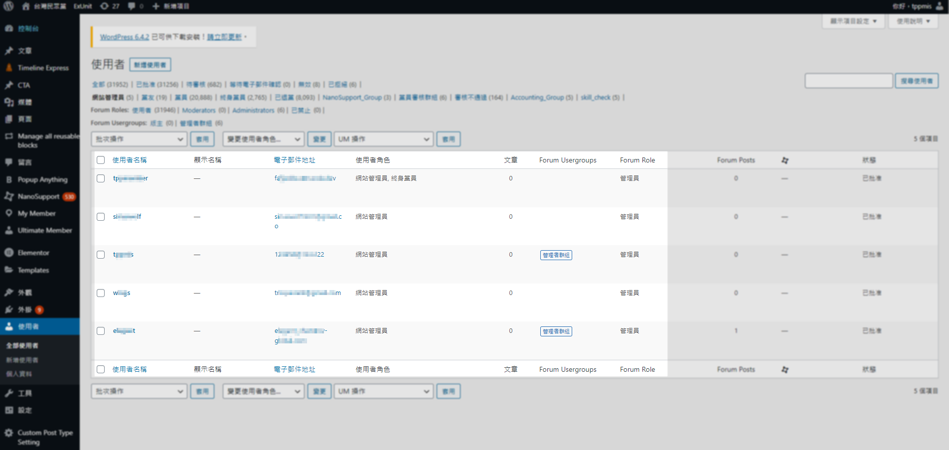Click the user search input field
Screen dimensions: 949x450
[x=849, y=81]
